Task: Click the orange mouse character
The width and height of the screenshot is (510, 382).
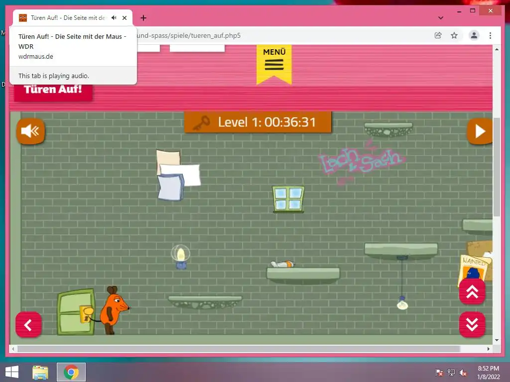Action: pyautogui.click(x=114, y=309)
